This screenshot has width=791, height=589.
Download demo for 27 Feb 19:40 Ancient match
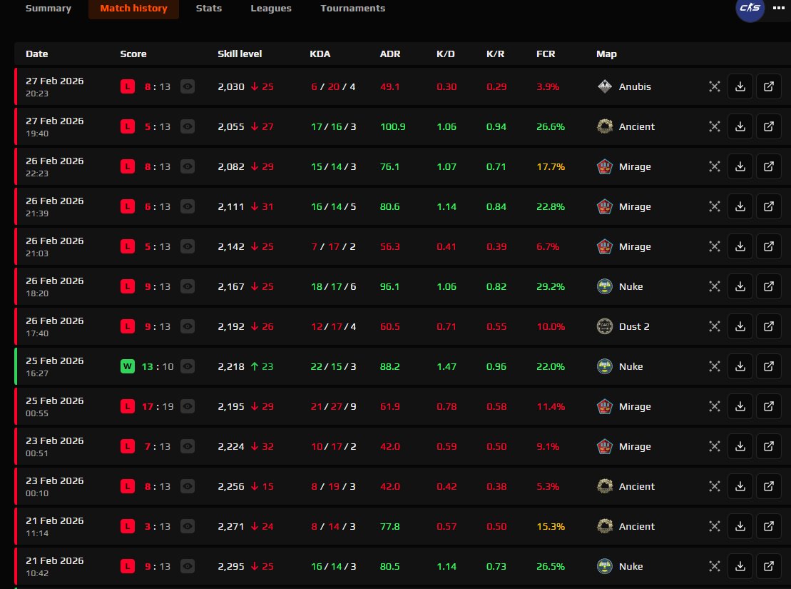click(740, 126)
